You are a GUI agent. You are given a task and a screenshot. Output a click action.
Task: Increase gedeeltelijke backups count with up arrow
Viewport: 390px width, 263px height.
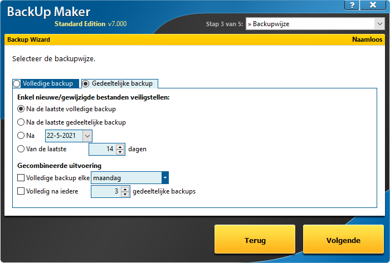[x=125, y=189]
